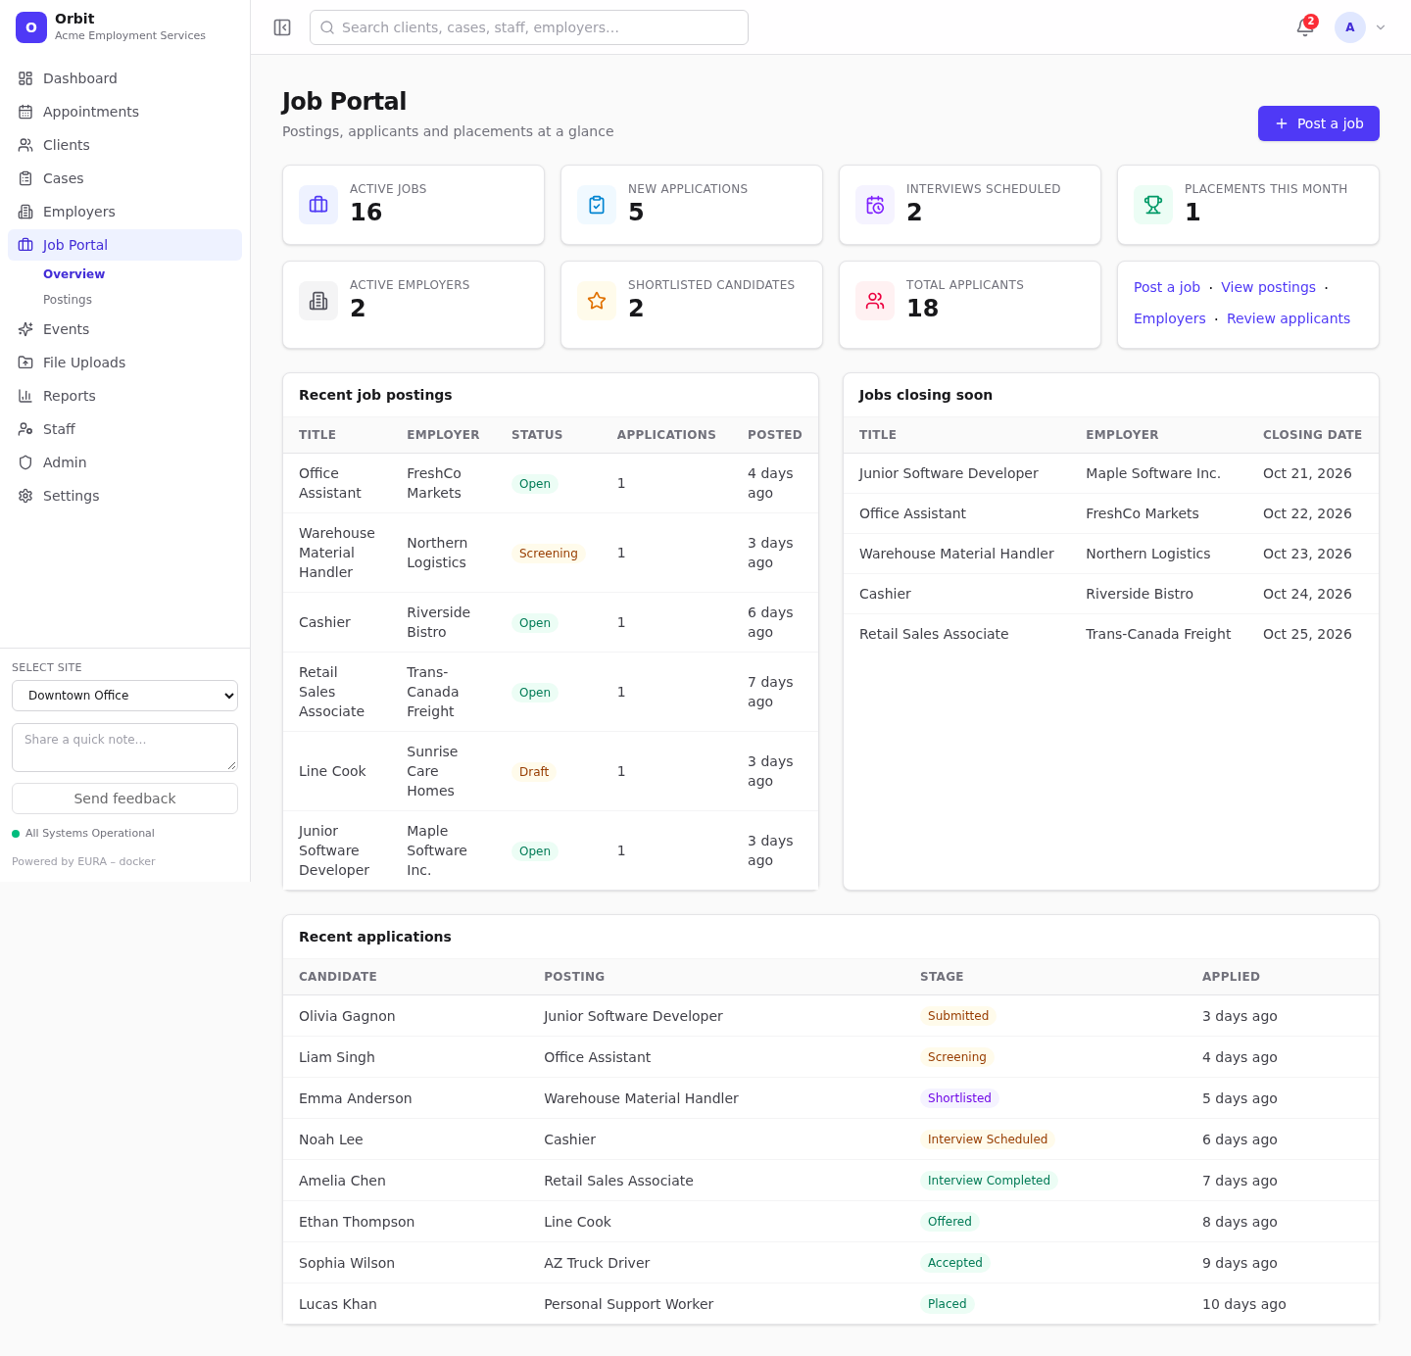Click the Admin shield icon
The width and height of the screenshot is (1411, 1356).
[x=25, y=462]
